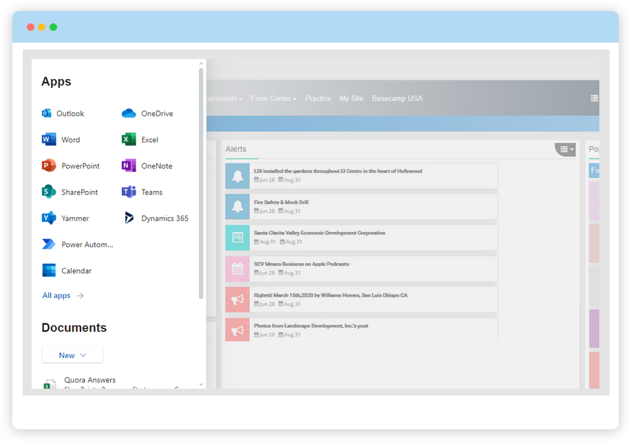Open the Calendar app icon
The image size is (631, 443).
click(x=49, y=271)
